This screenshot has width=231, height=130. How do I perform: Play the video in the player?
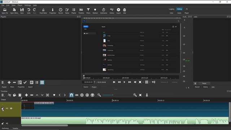coord(124,82)
